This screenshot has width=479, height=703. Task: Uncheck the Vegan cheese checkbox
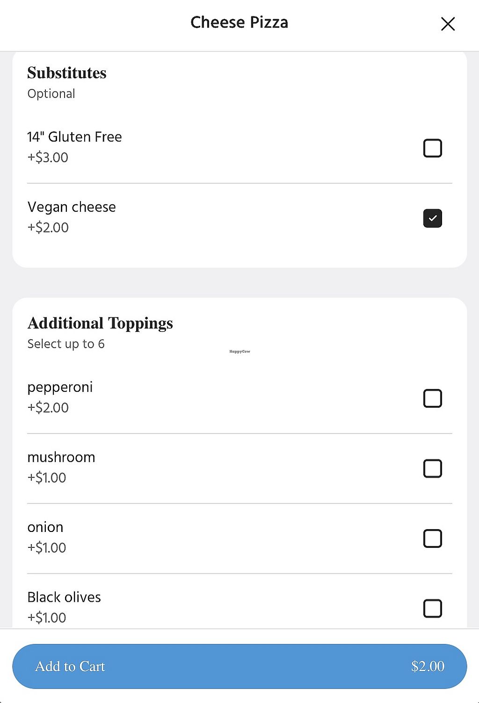[x=432, y=218]
